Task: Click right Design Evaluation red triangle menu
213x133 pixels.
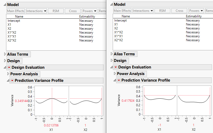Action: point(116,67)
